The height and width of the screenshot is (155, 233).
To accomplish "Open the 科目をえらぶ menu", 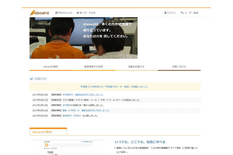I will click(x=64, y=13).
